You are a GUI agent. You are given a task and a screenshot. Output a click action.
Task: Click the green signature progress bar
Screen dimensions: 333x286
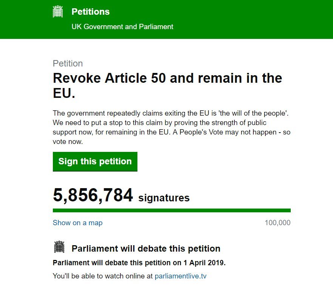(171, 210)
